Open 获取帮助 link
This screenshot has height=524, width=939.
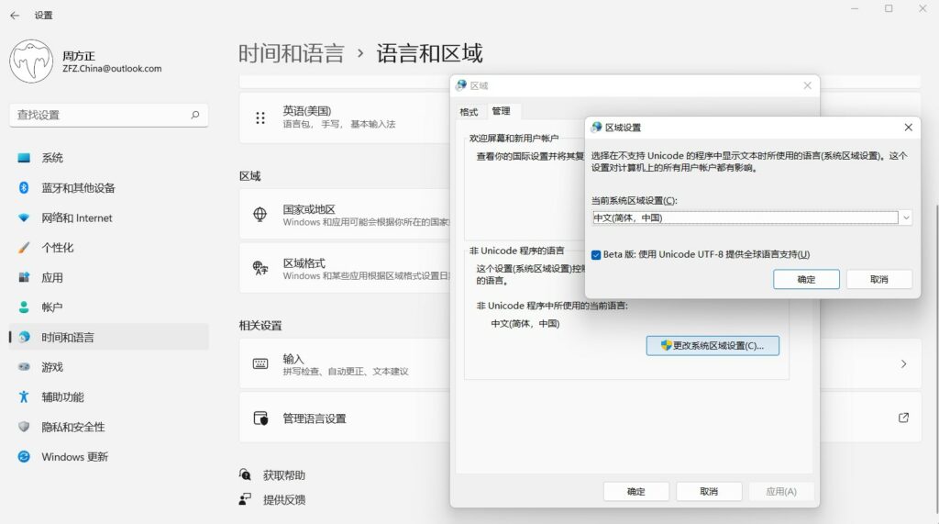(x=283, y=475)
